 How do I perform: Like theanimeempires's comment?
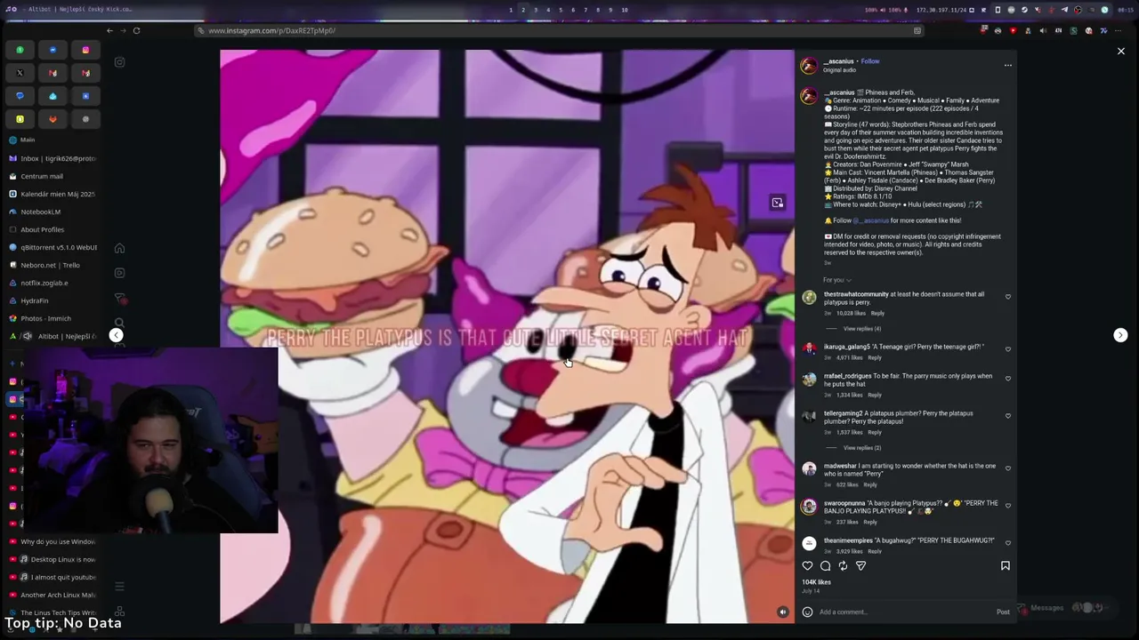point(1007,543)
